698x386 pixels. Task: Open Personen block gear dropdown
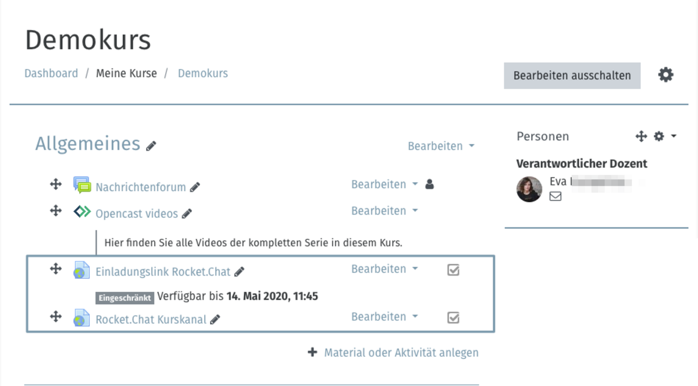[x=665, y=136]
